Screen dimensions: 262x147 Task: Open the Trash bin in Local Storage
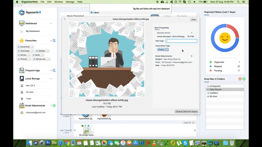coord(22,99)
